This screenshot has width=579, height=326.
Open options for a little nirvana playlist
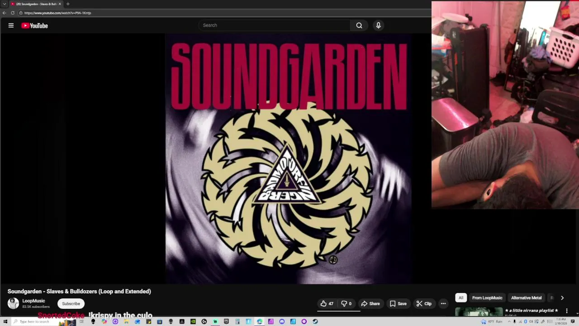567,311
